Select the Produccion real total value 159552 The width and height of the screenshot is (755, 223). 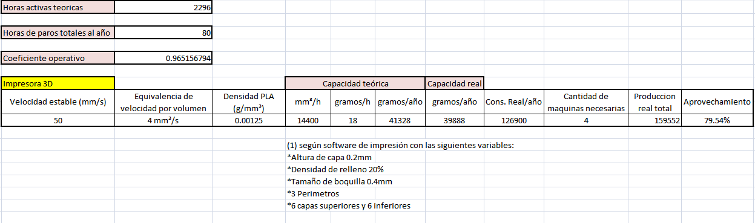tap(654, 120)
